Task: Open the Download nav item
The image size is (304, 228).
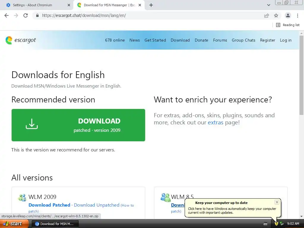Action: tap(180, 40)
